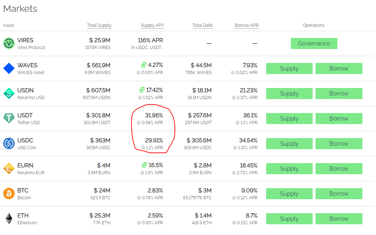
Task: Select the USDN asset name
Action: (25, 90)
